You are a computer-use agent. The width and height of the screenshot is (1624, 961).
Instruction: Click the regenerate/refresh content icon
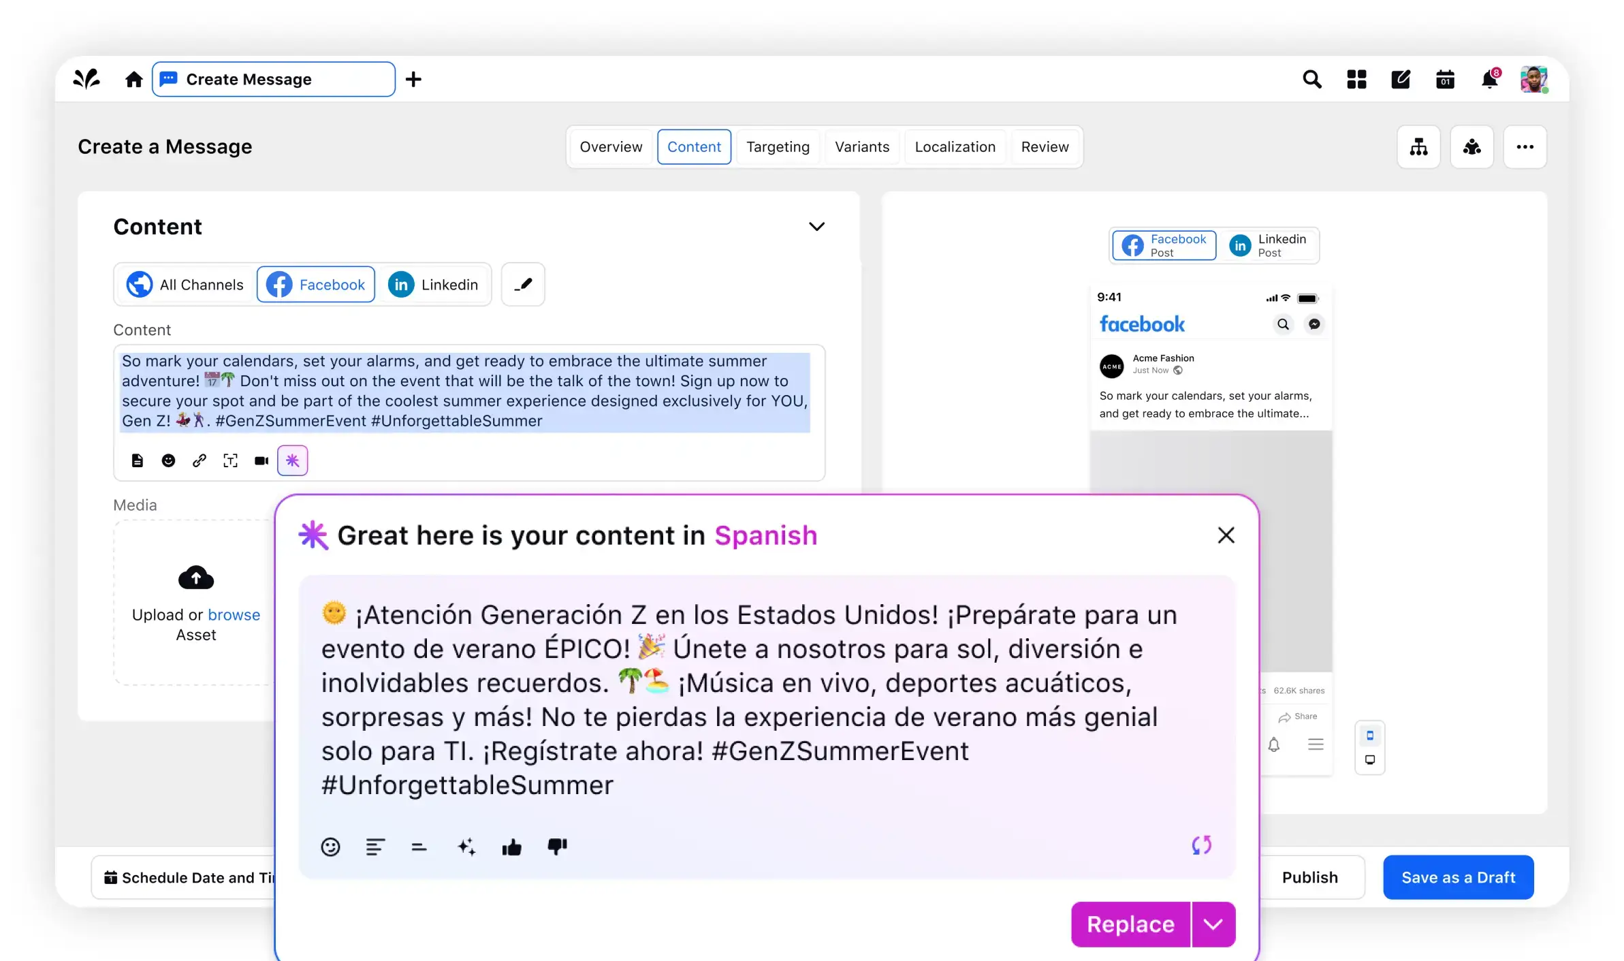(x=1201, y=845)
